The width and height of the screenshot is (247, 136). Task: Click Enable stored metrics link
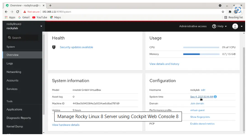click(x=202, y=124)
